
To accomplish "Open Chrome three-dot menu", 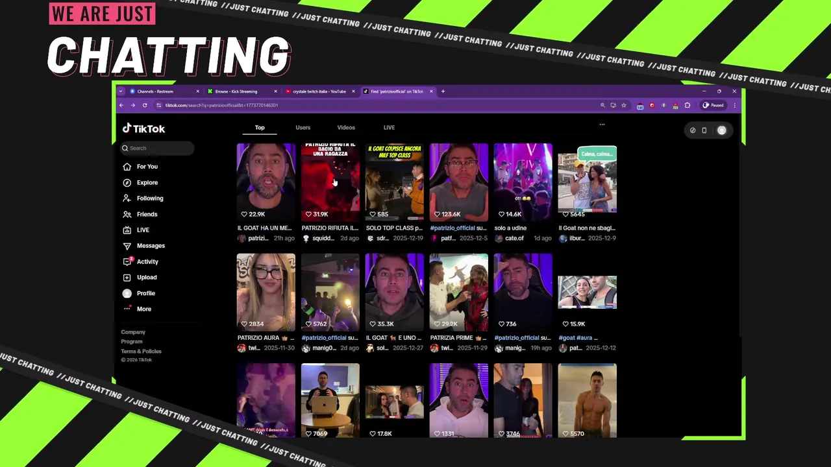I will pyautogui.click(x=735, y=105).
